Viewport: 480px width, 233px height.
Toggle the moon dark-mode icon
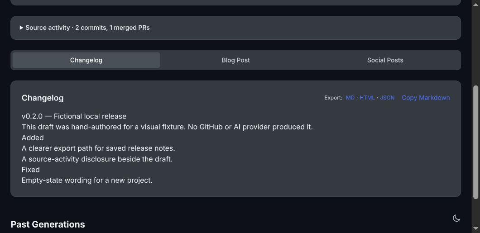coord(456,218)
